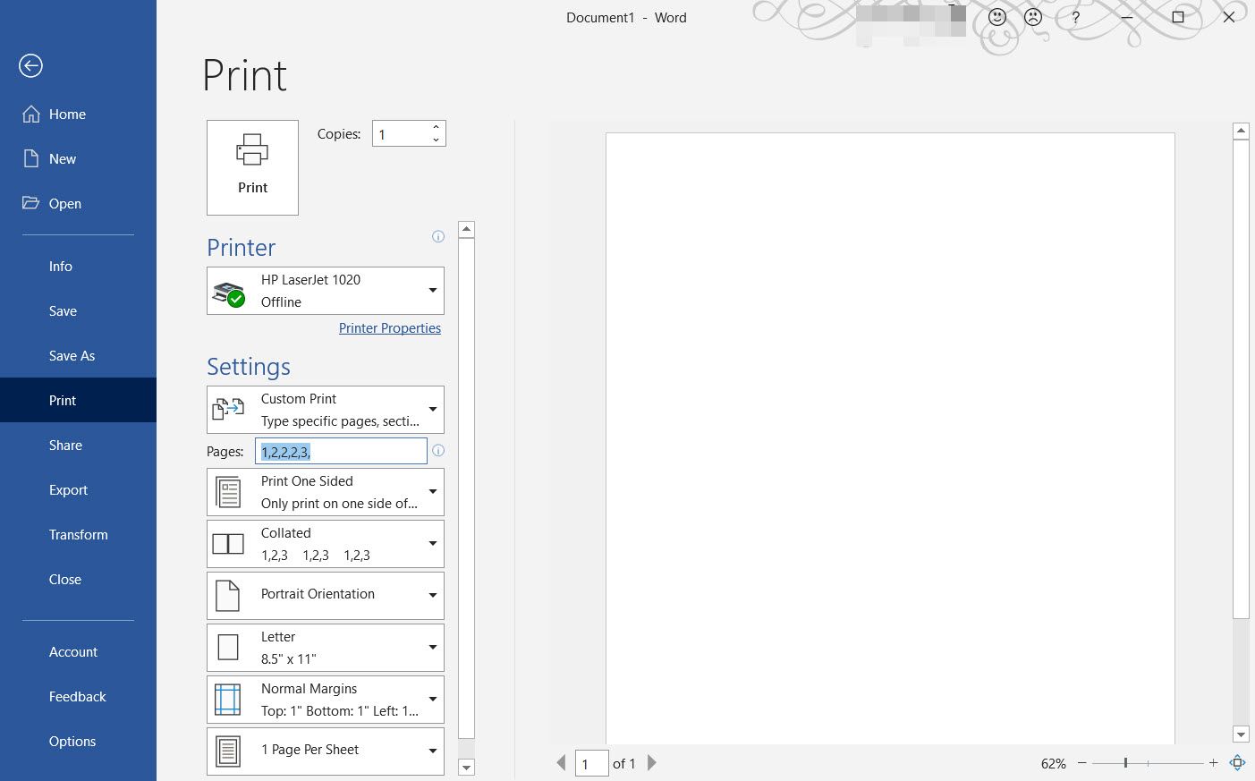
Task: Click the Zoom to Page icon
Action: point(1237,763)
